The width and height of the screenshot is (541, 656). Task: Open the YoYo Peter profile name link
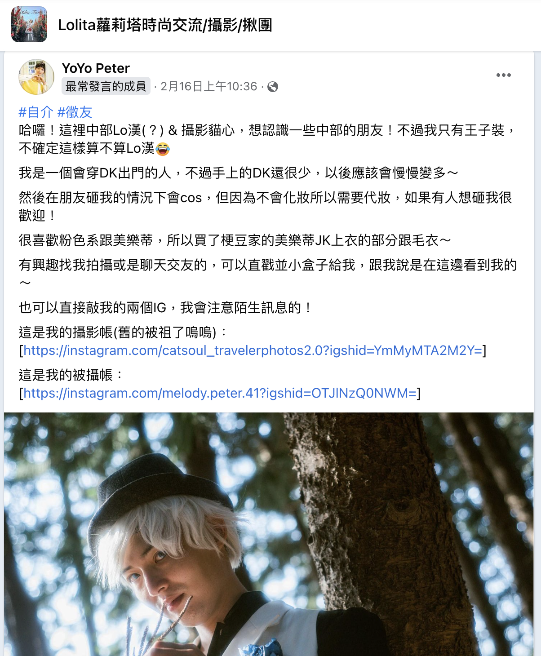click(x=96, y=68)
